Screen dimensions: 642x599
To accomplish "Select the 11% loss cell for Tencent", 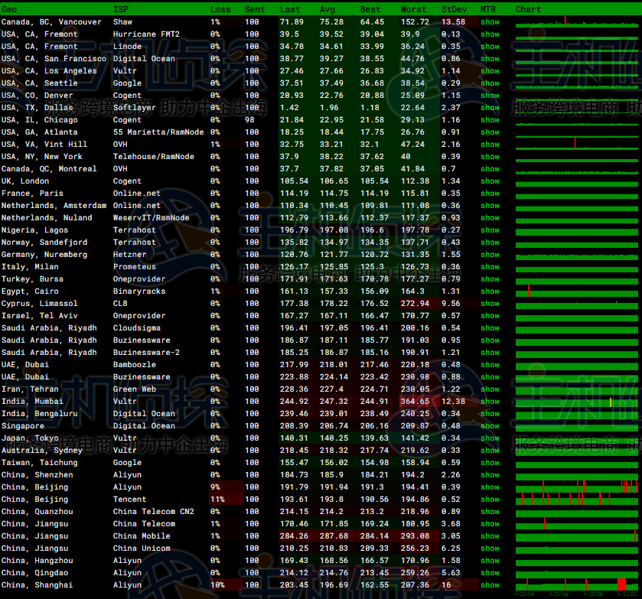I will (x=217, y=500).
